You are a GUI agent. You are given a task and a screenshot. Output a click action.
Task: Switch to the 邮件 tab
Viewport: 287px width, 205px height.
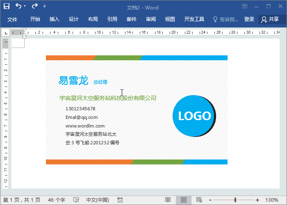[x=132, y=19]
